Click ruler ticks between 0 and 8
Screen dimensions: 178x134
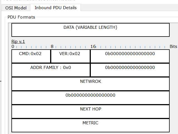32,47
